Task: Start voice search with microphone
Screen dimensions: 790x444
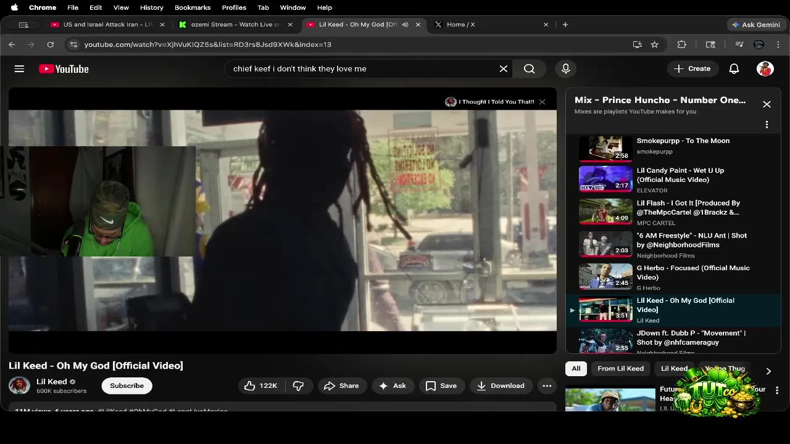Action: tap(565, 68)
